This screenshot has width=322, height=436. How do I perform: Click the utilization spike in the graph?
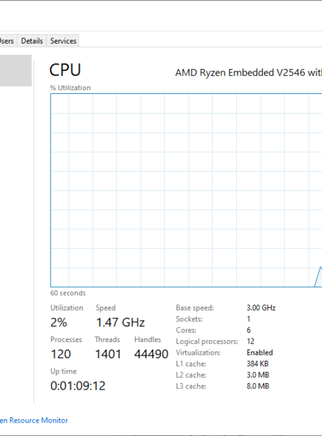point(319,276)
